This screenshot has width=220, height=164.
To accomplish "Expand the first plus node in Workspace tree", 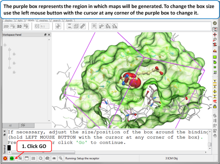I will click(x=14, y=54).
